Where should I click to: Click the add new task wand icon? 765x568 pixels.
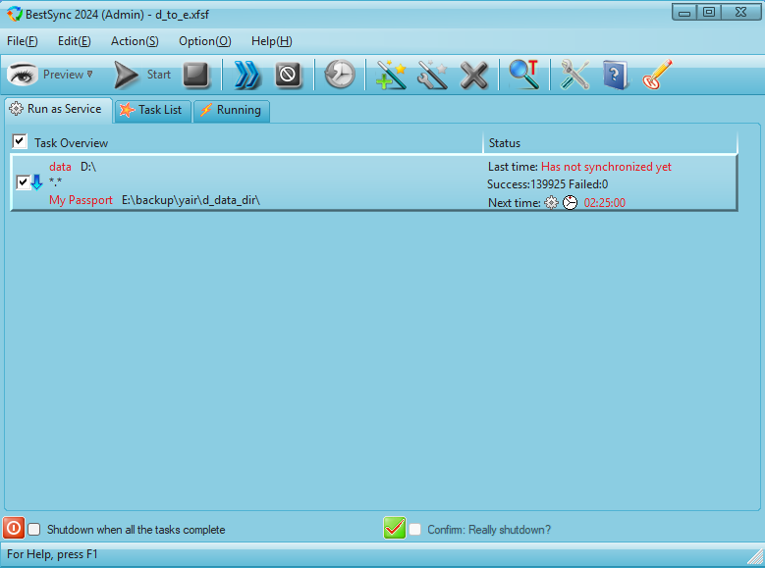(391, 75)
